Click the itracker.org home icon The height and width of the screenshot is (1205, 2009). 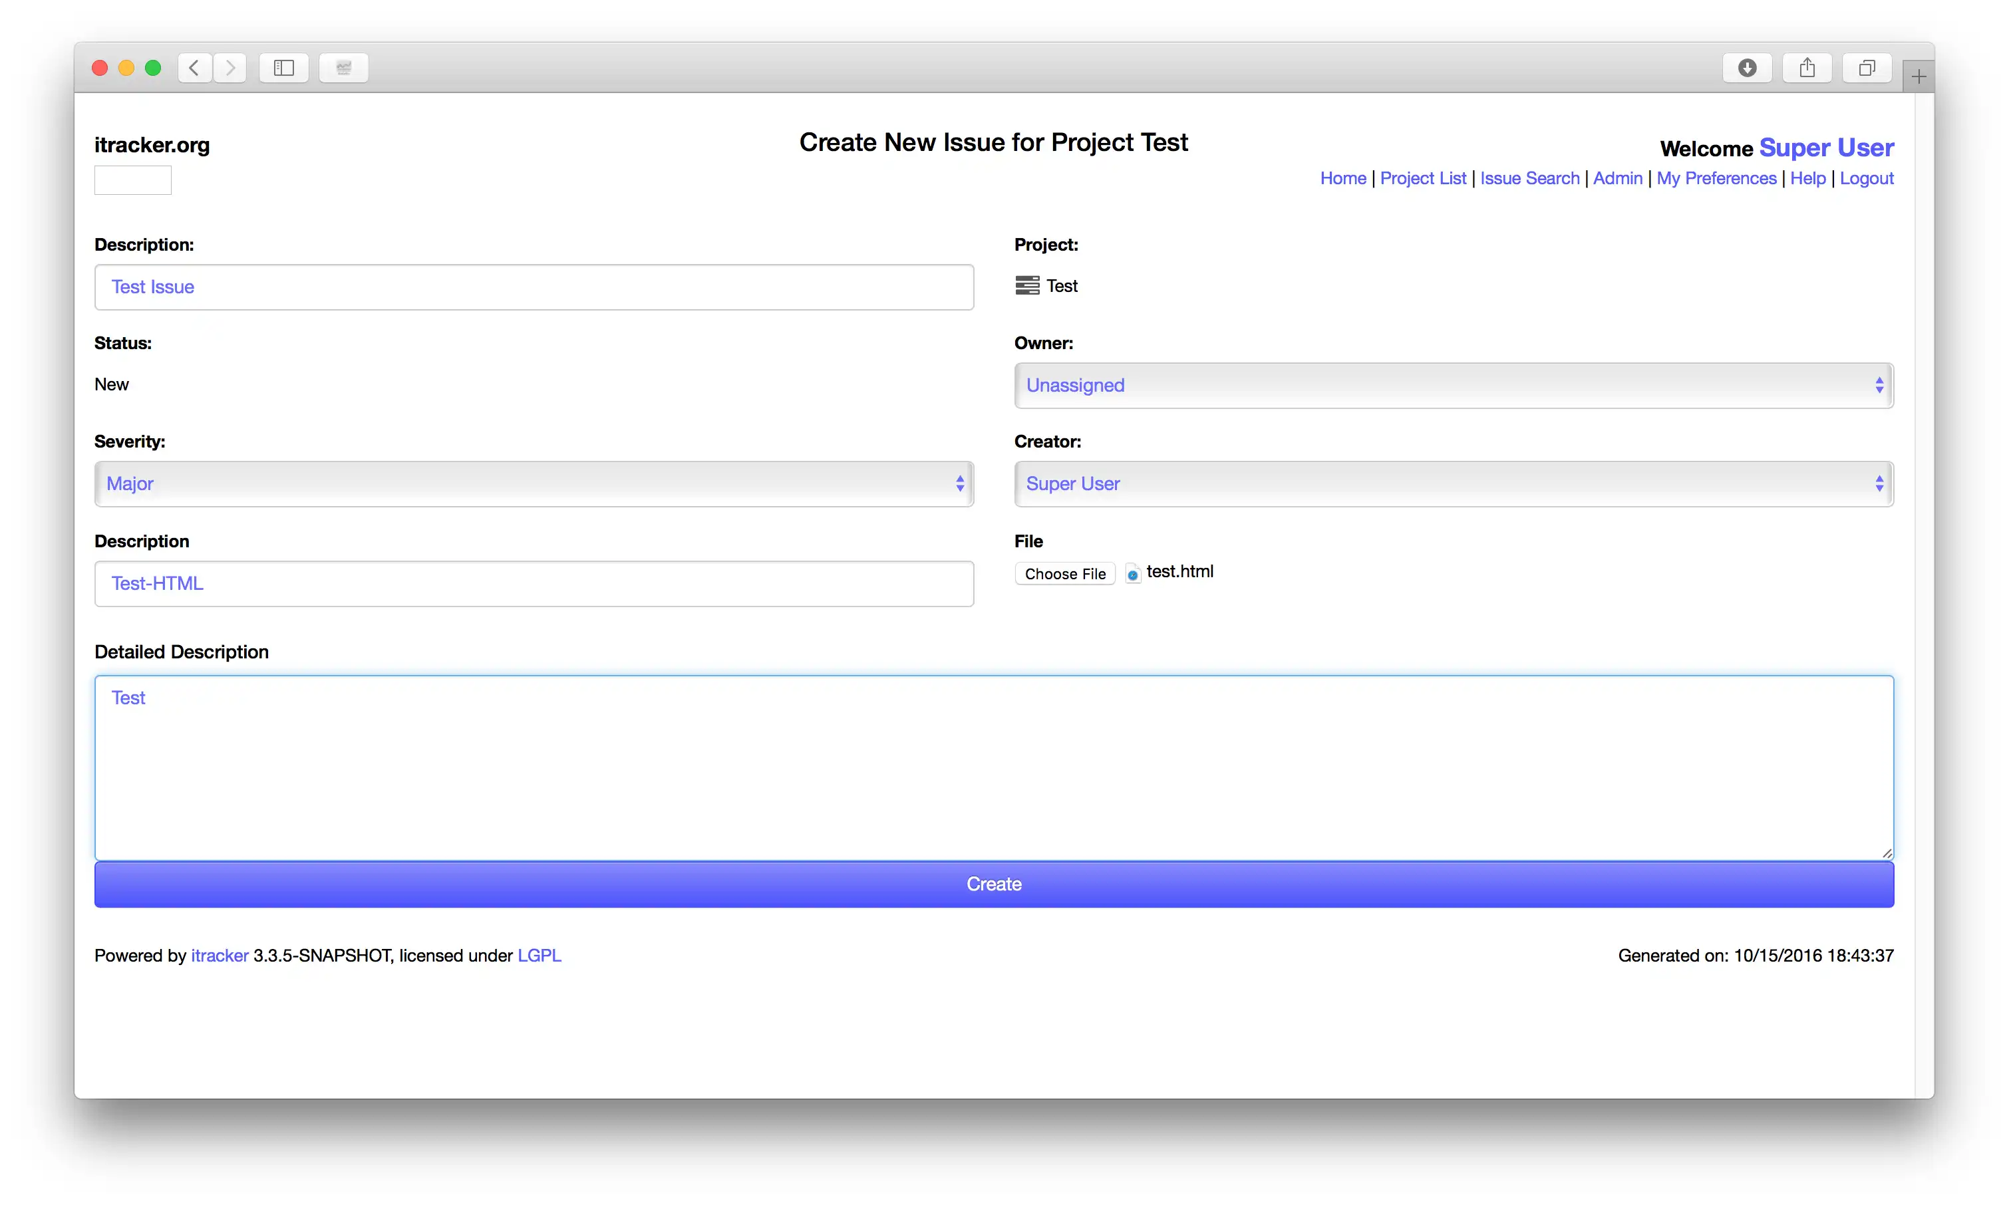(x=132, y=180)
